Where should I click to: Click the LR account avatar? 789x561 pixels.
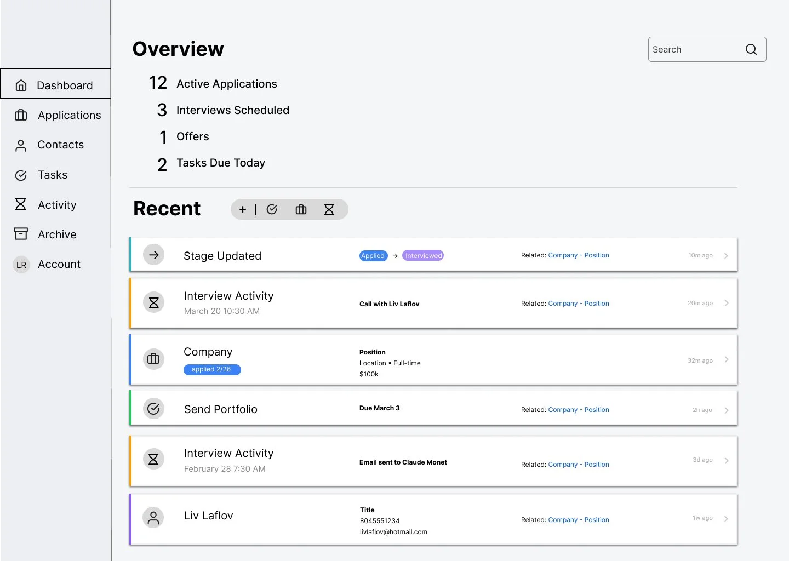(21, 265)
